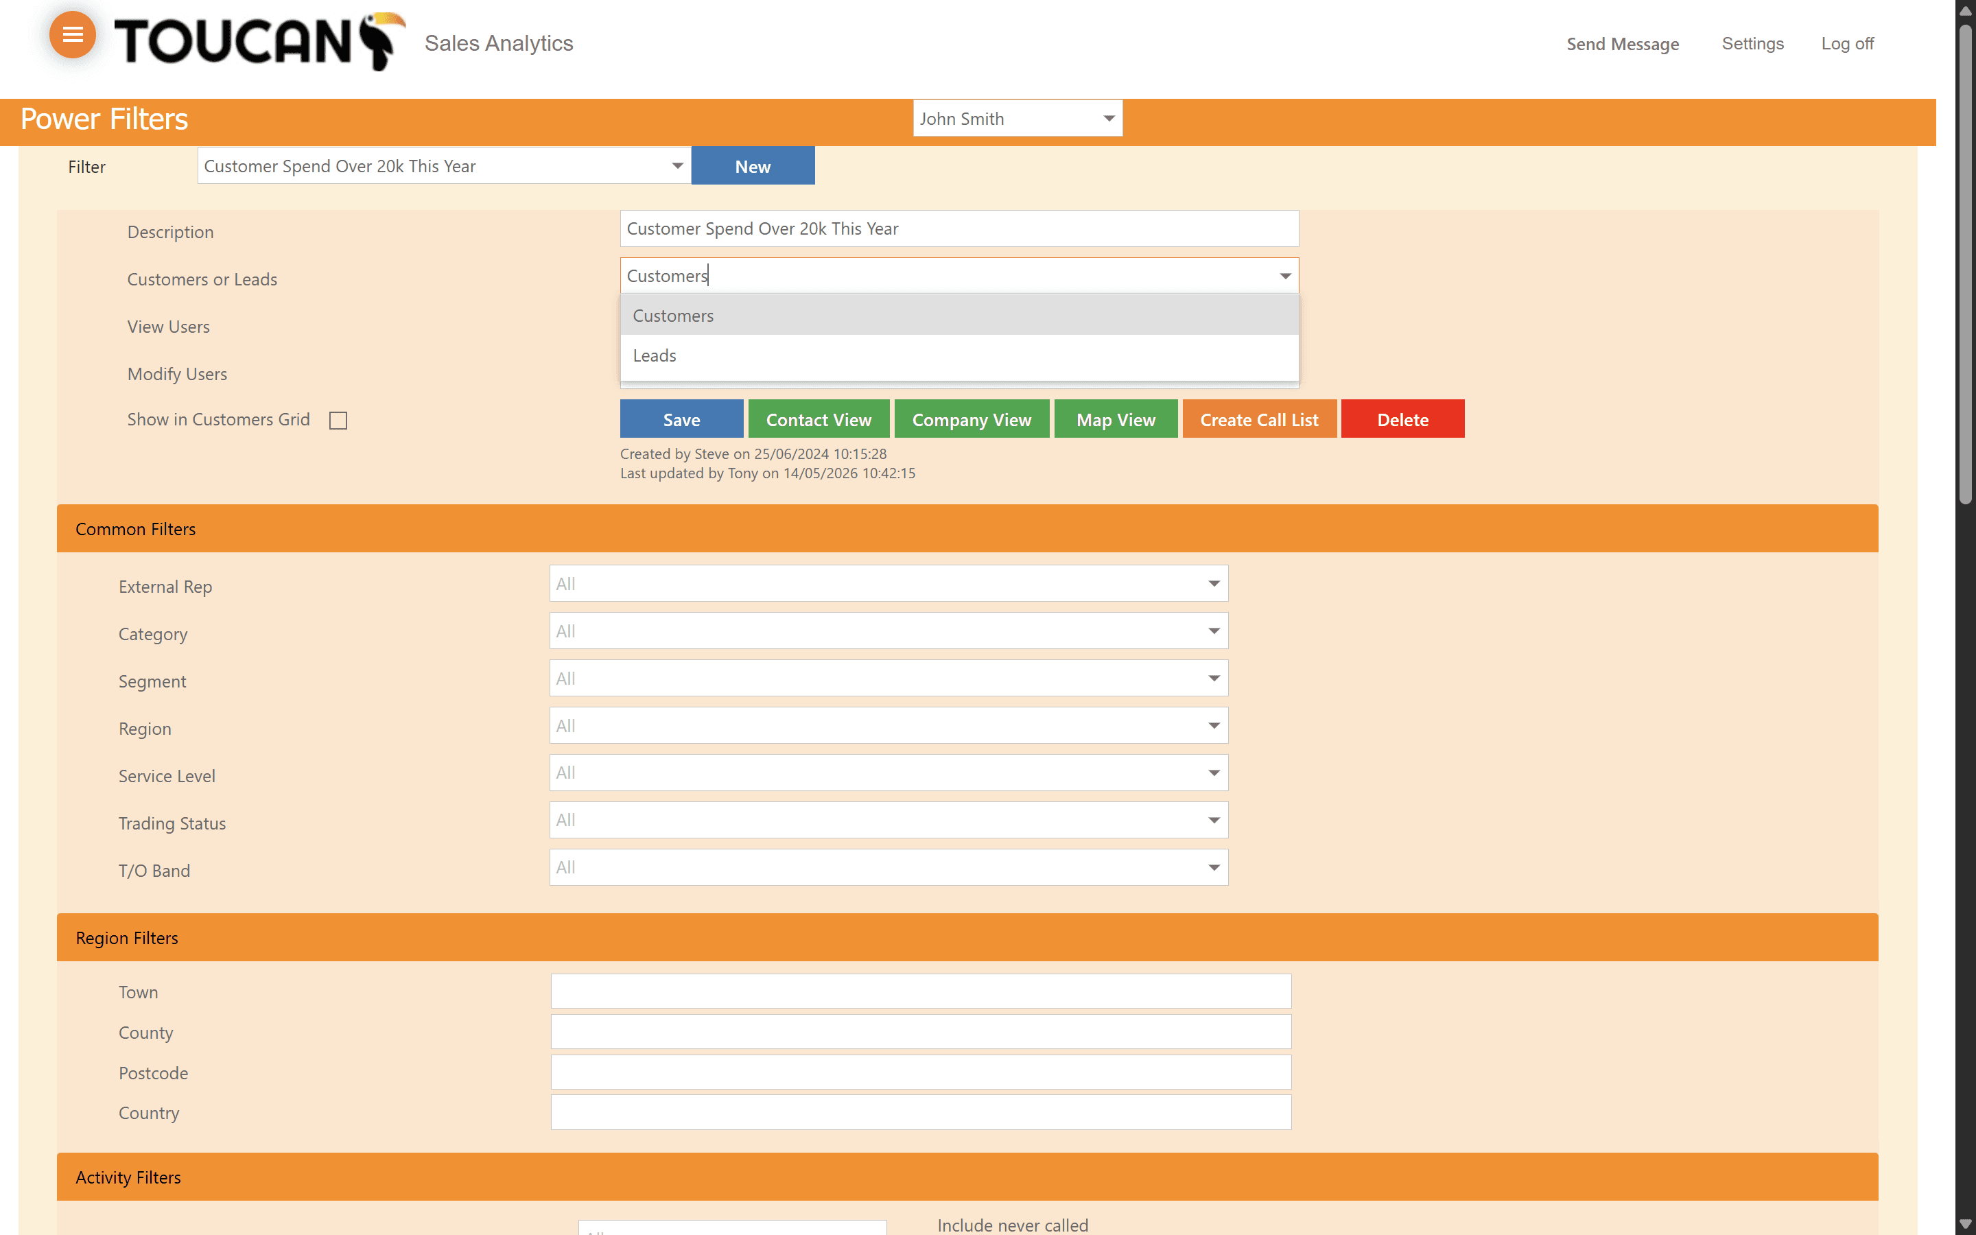Open Settings from the header
The height and width of the screenshot is (1235, 1976).
coord(1752,43)
